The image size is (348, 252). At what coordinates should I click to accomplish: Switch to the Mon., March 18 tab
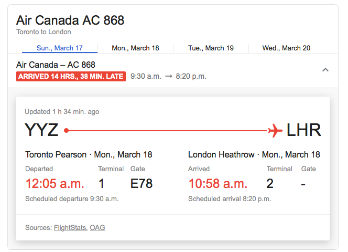135,48
